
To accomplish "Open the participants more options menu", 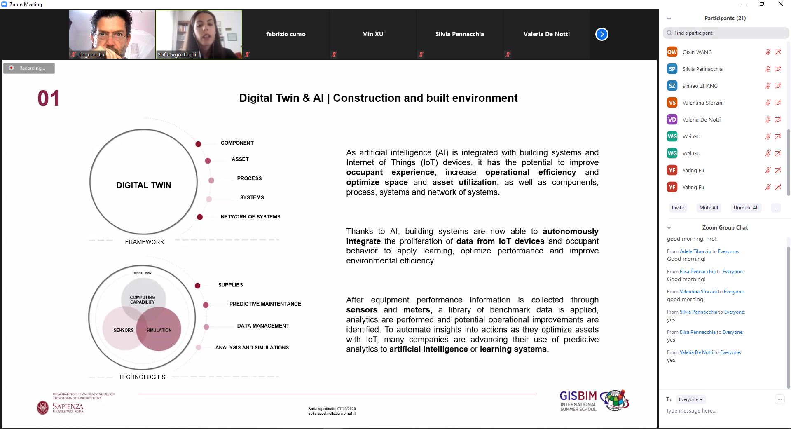I will pos(776,208).
